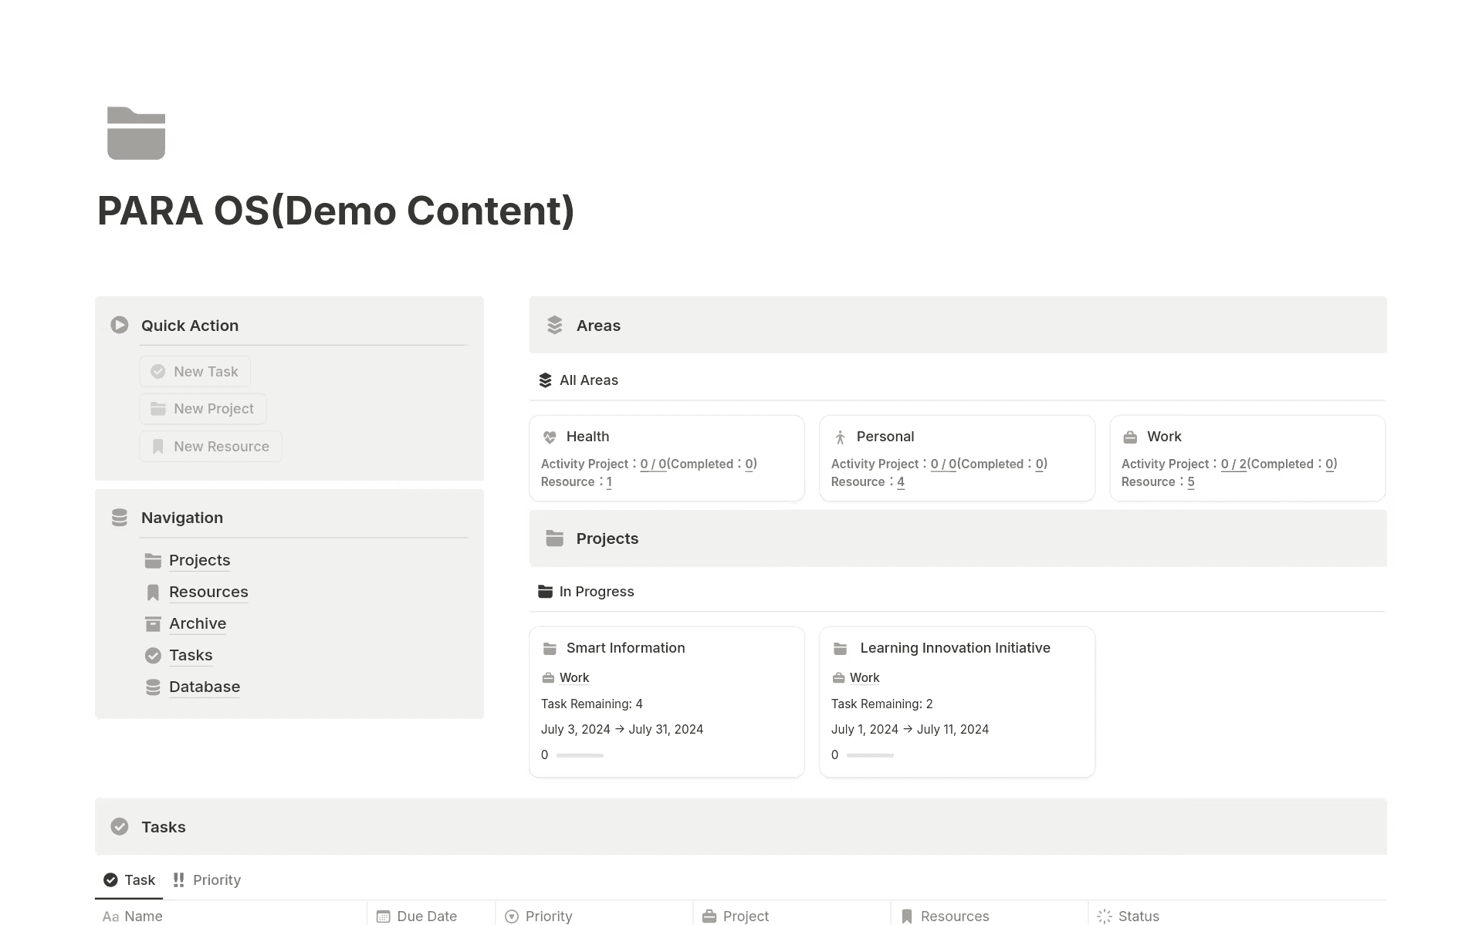This screenshot has width=1482, height=925.
Task: Open the Work link on Learning Innovation Initiative card
Action: (x=865, y=677)
